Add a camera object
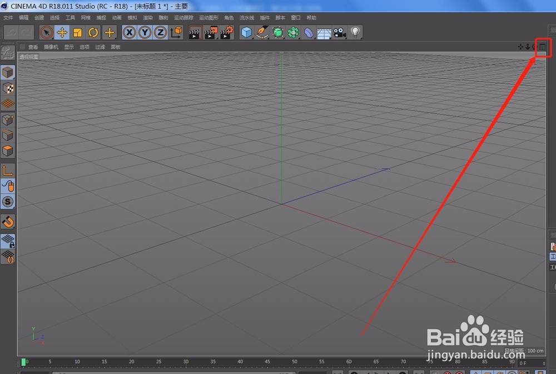 pyautogui.click(x=340, y=33)
